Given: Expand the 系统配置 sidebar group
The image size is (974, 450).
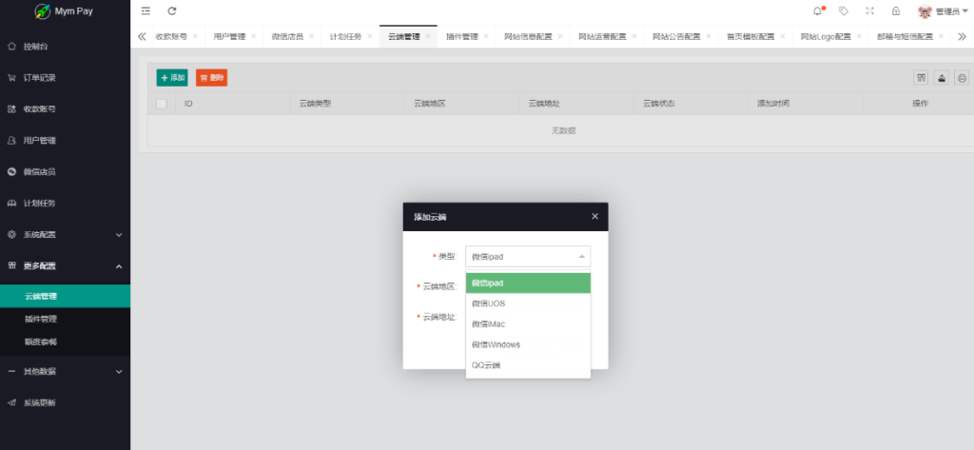Looking at the screenshot, I should coord(66,234).
